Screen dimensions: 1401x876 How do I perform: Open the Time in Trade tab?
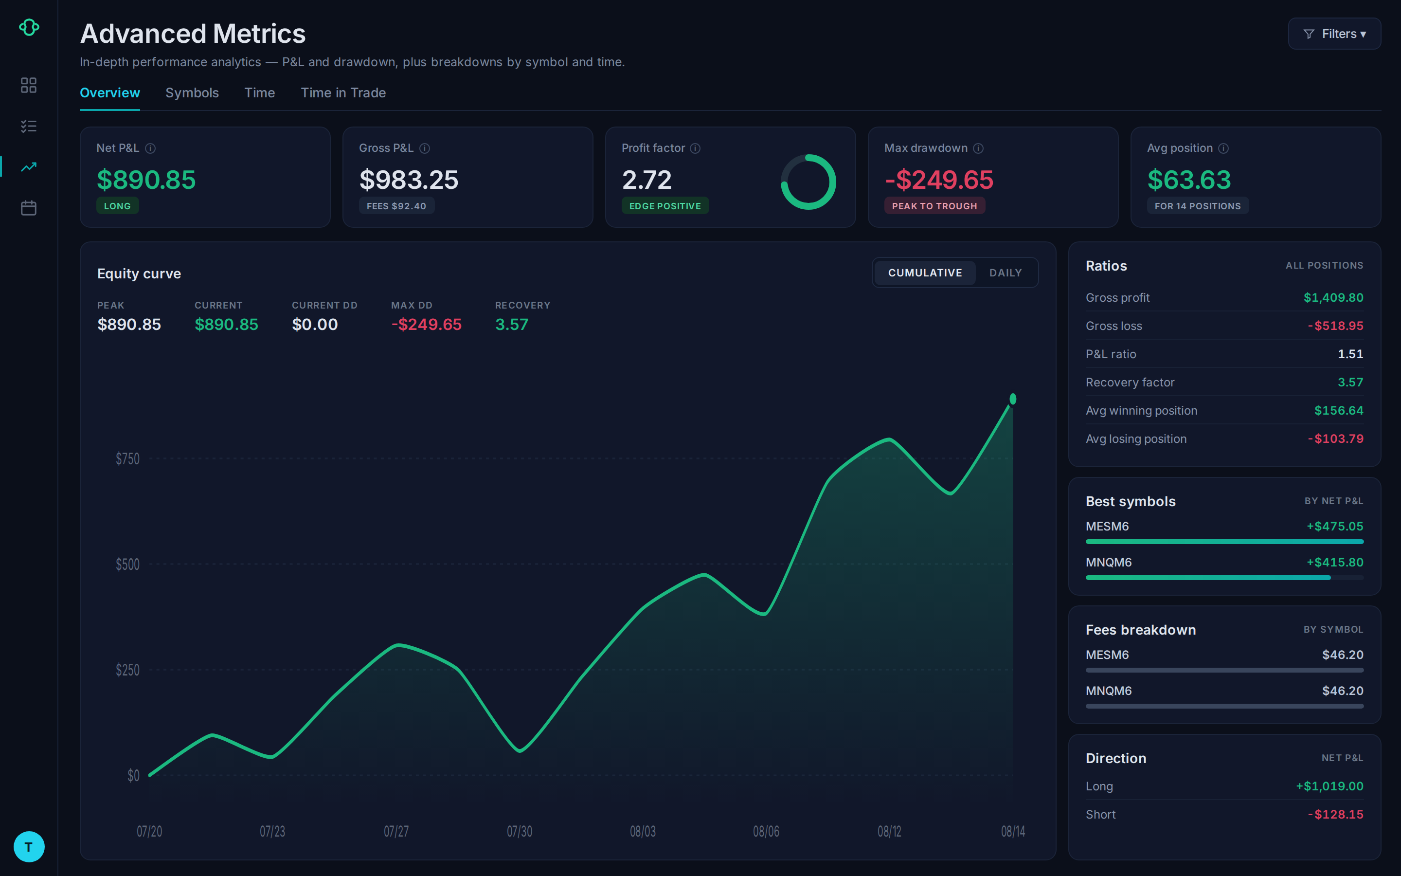click(343, 92)
